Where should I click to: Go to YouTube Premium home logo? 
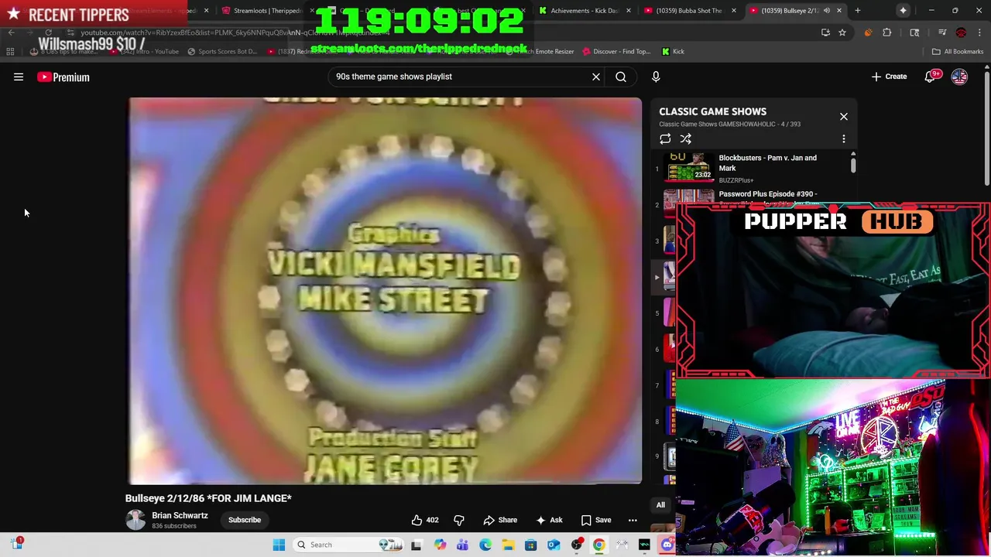point(63,77)
